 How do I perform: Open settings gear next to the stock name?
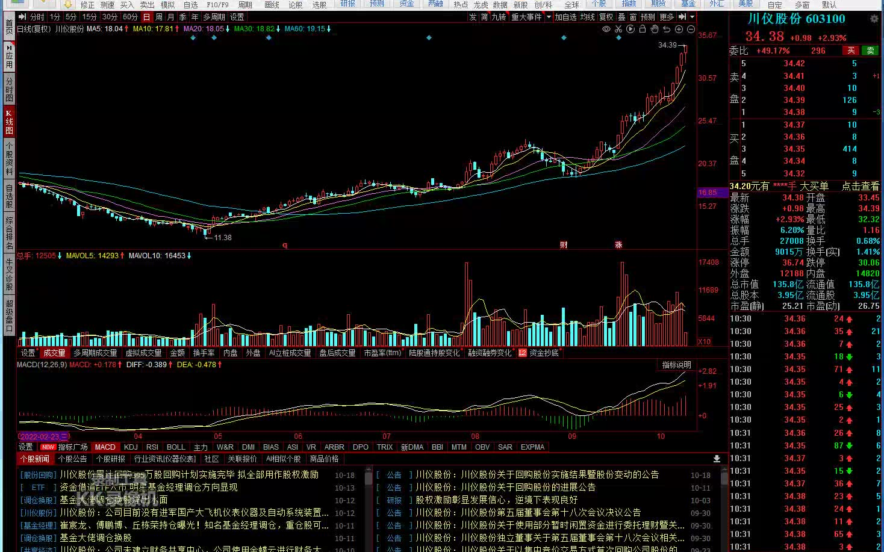click(874, 19)
